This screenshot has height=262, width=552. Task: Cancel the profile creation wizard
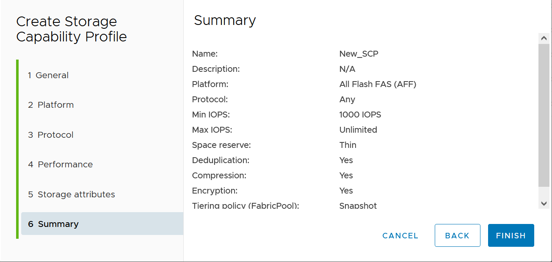coord(400,236)
